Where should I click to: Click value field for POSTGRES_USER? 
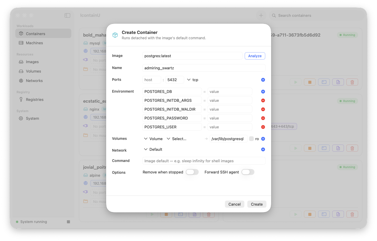pos(230,127)
